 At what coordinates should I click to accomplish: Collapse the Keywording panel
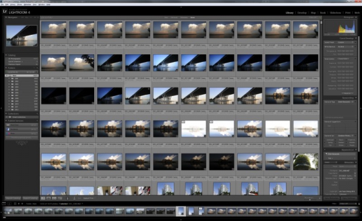click(x=356, y=98)
